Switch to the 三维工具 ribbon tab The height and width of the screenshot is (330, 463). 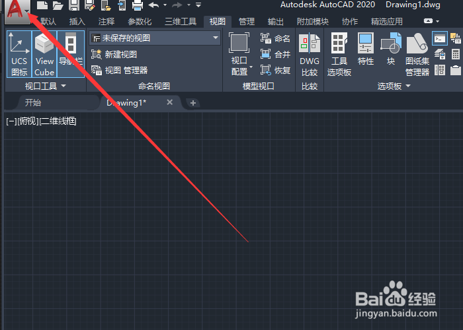(181, 22)
